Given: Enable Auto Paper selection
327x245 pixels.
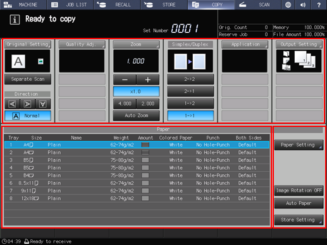Looking at the screenshot, I should coord(299,203).
